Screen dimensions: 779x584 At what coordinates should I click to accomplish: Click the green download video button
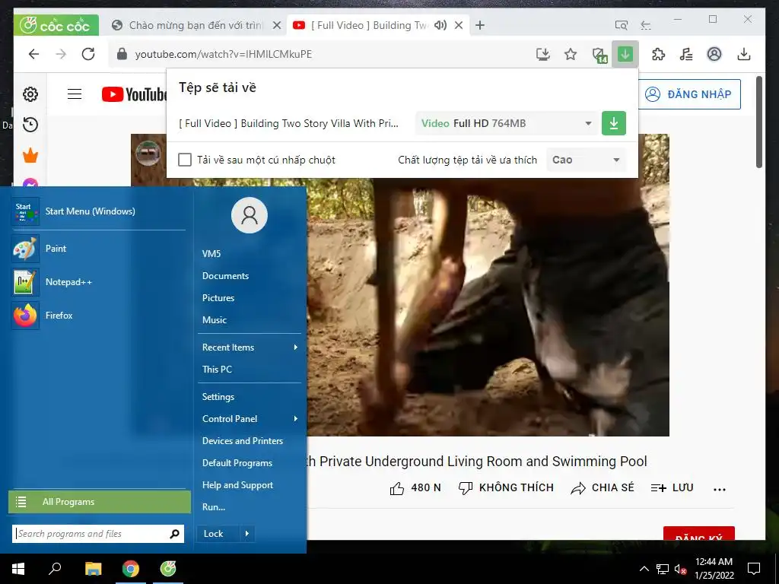(614, 123)
